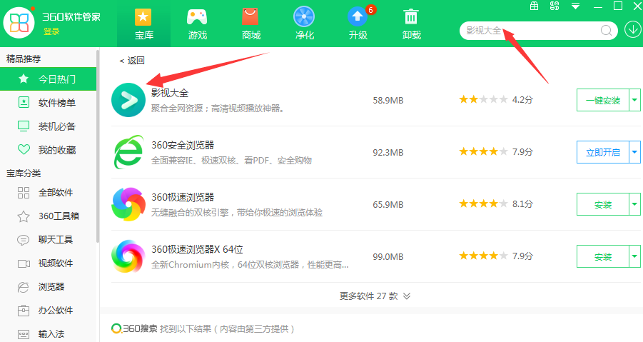The image size is (643, 342).
Task: Open the 升级 tab with 6 updates
Action: (x=358, y=24)
